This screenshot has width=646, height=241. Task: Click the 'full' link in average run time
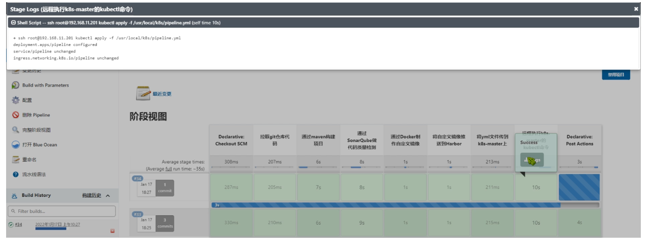coord(169,169)
